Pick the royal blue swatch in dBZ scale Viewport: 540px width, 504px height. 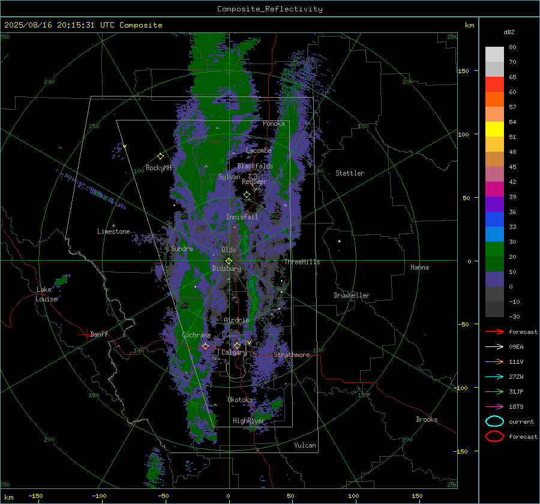(494, 219)
